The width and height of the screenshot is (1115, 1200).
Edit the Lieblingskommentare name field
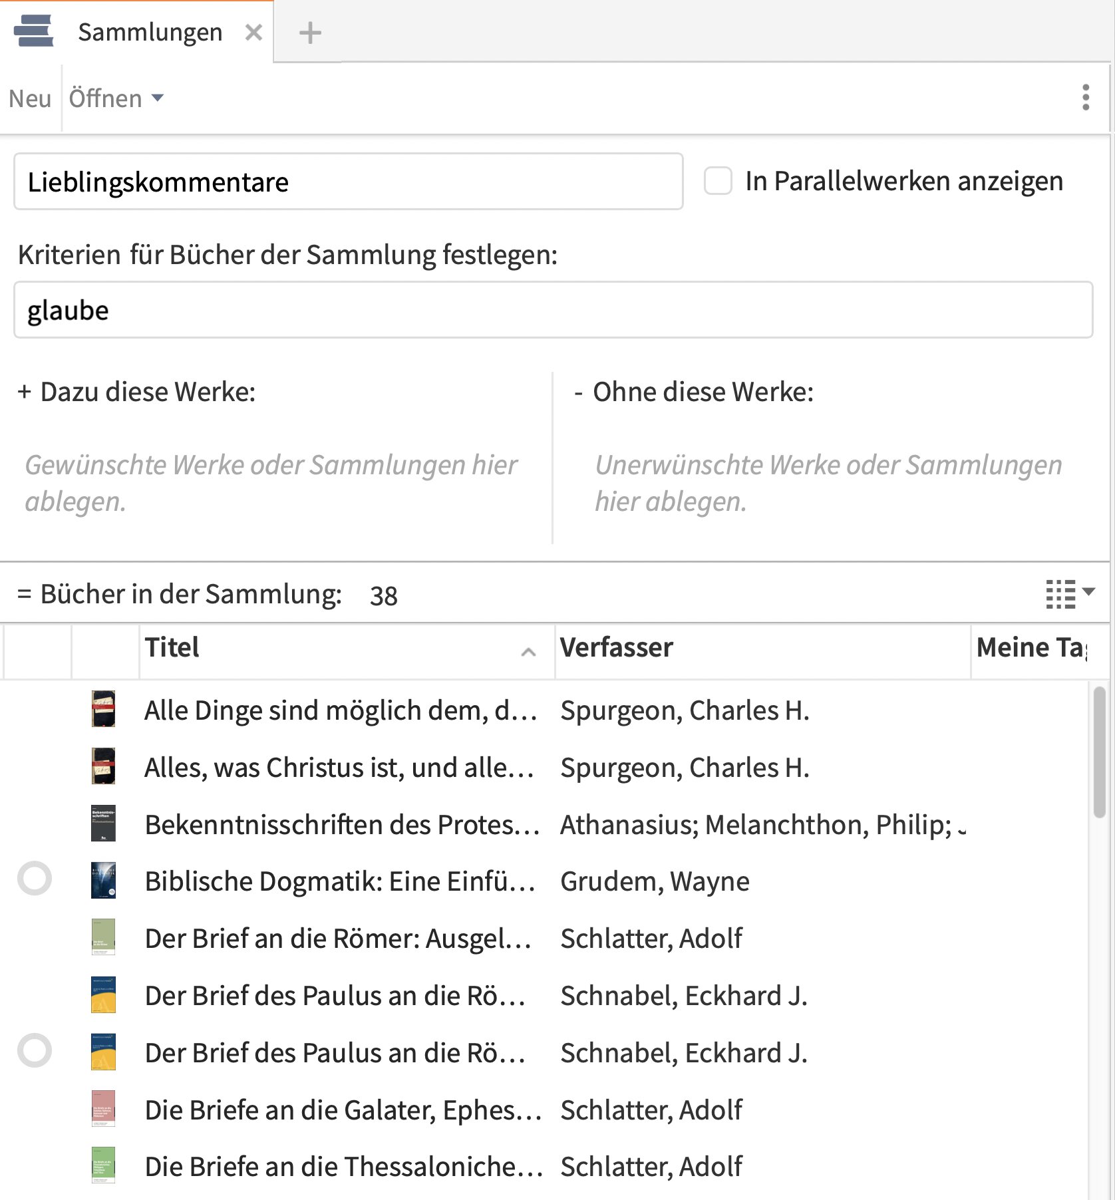pyautogui.click(x=349, y=182)
